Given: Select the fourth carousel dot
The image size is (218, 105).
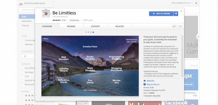Looking at the screenshot, I should coord(93,32).
